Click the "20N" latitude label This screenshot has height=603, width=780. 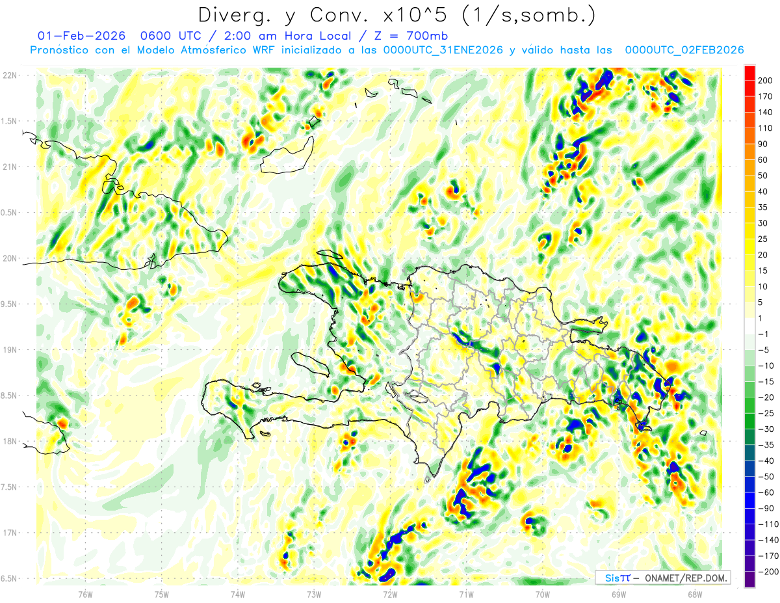(x=10, y=258)
